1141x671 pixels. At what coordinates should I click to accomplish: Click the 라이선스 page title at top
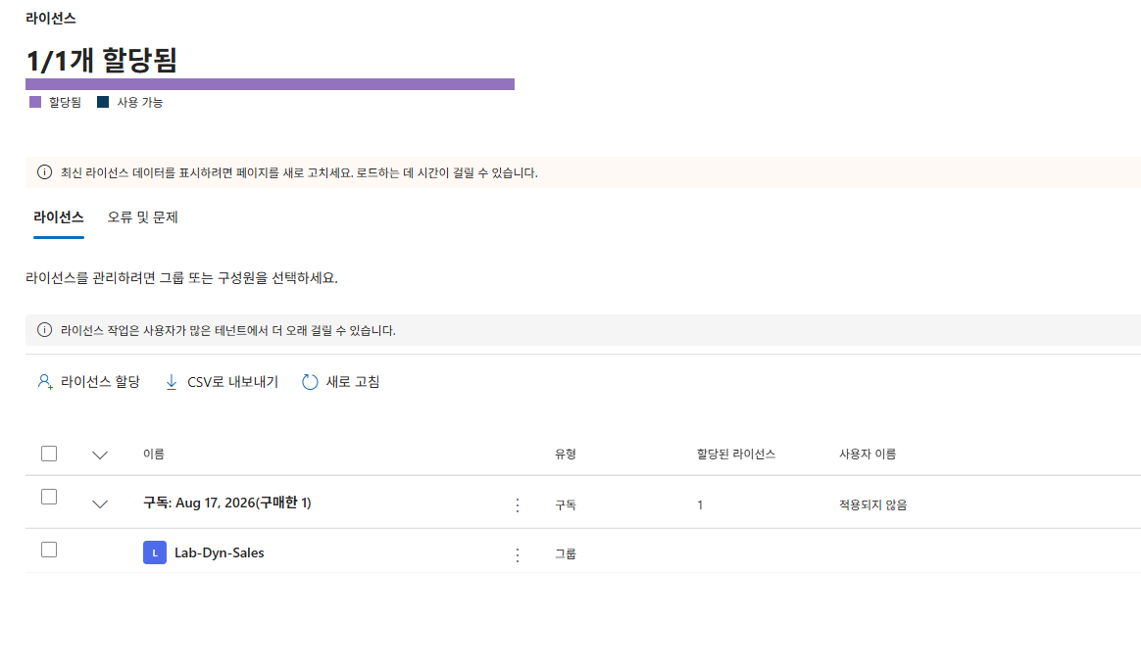point(51,19)
